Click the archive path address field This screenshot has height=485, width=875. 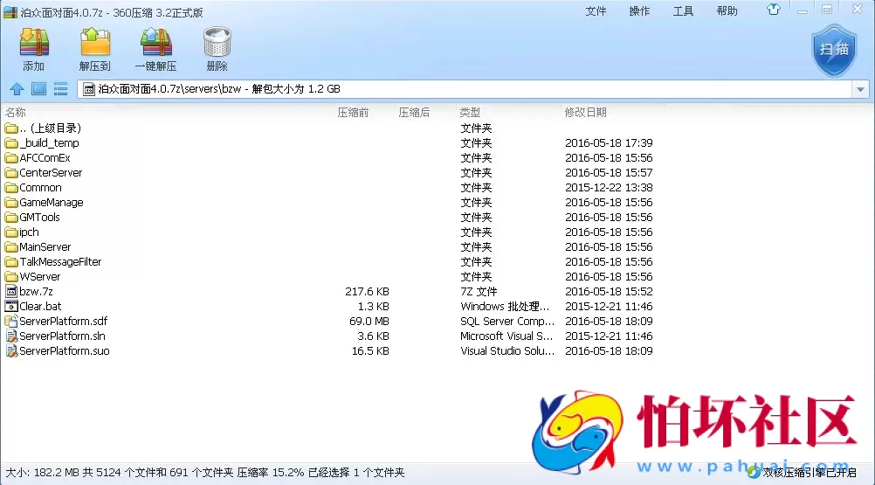[465, 89]
